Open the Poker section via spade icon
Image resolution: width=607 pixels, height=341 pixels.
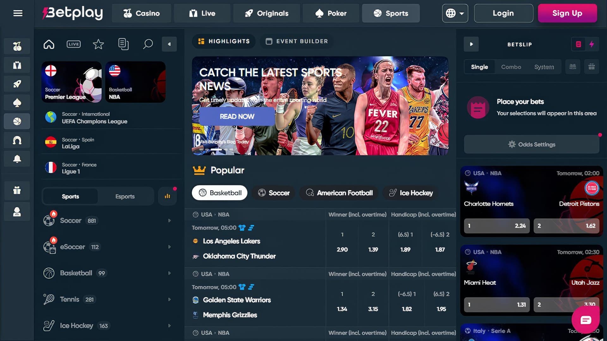pyautogui.click(x=16, y=102)
